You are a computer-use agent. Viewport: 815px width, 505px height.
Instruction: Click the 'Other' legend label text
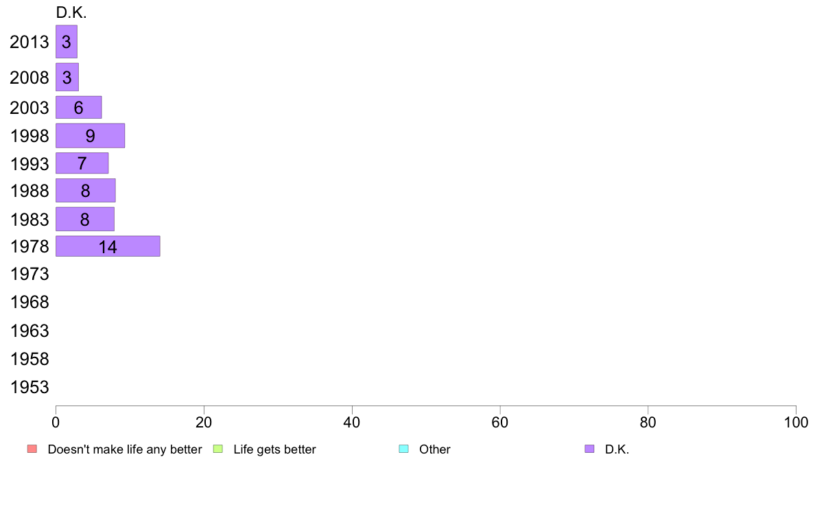click(x=434, y=449)
